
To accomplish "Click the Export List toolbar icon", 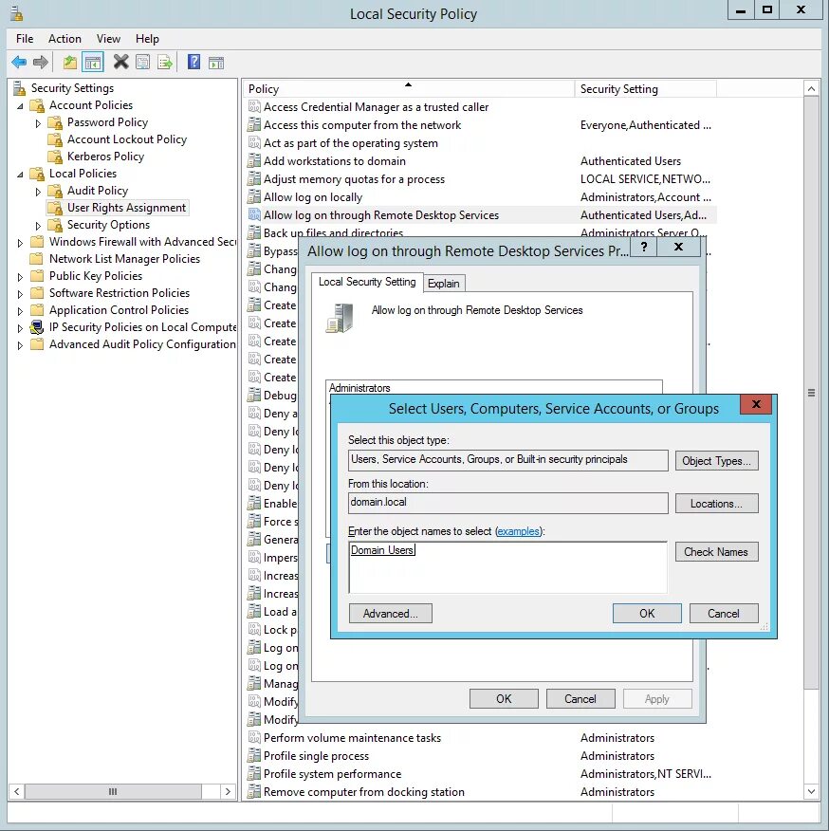I will (x=165, y=63).
